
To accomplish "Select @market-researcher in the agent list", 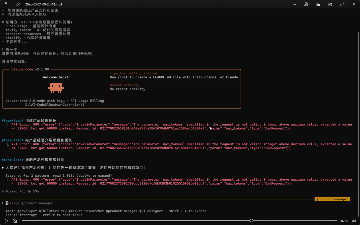I will (x=86, y=211).
